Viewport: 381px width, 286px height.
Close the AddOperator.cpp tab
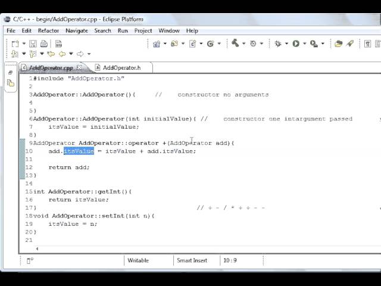coord(79,67)
